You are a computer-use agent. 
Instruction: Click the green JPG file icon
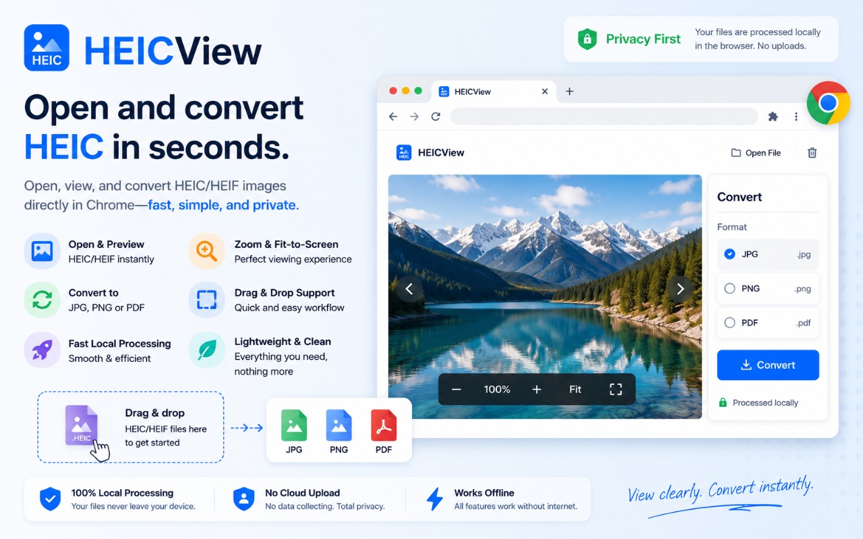[294, 425]
